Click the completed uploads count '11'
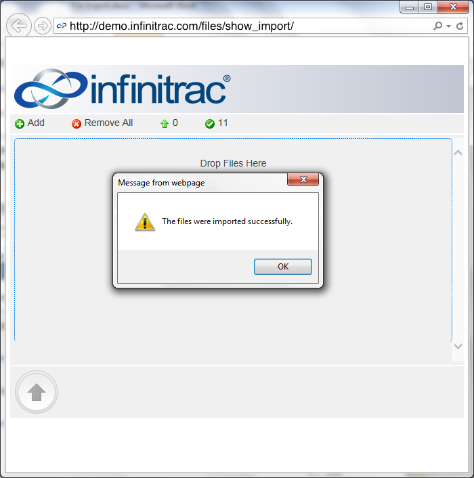 tap(223, 123)
